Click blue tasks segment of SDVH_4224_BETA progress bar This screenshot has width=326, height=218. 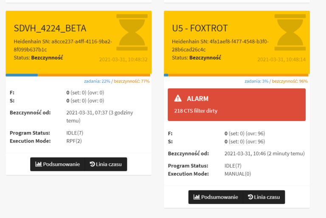(x=22, y=75)
